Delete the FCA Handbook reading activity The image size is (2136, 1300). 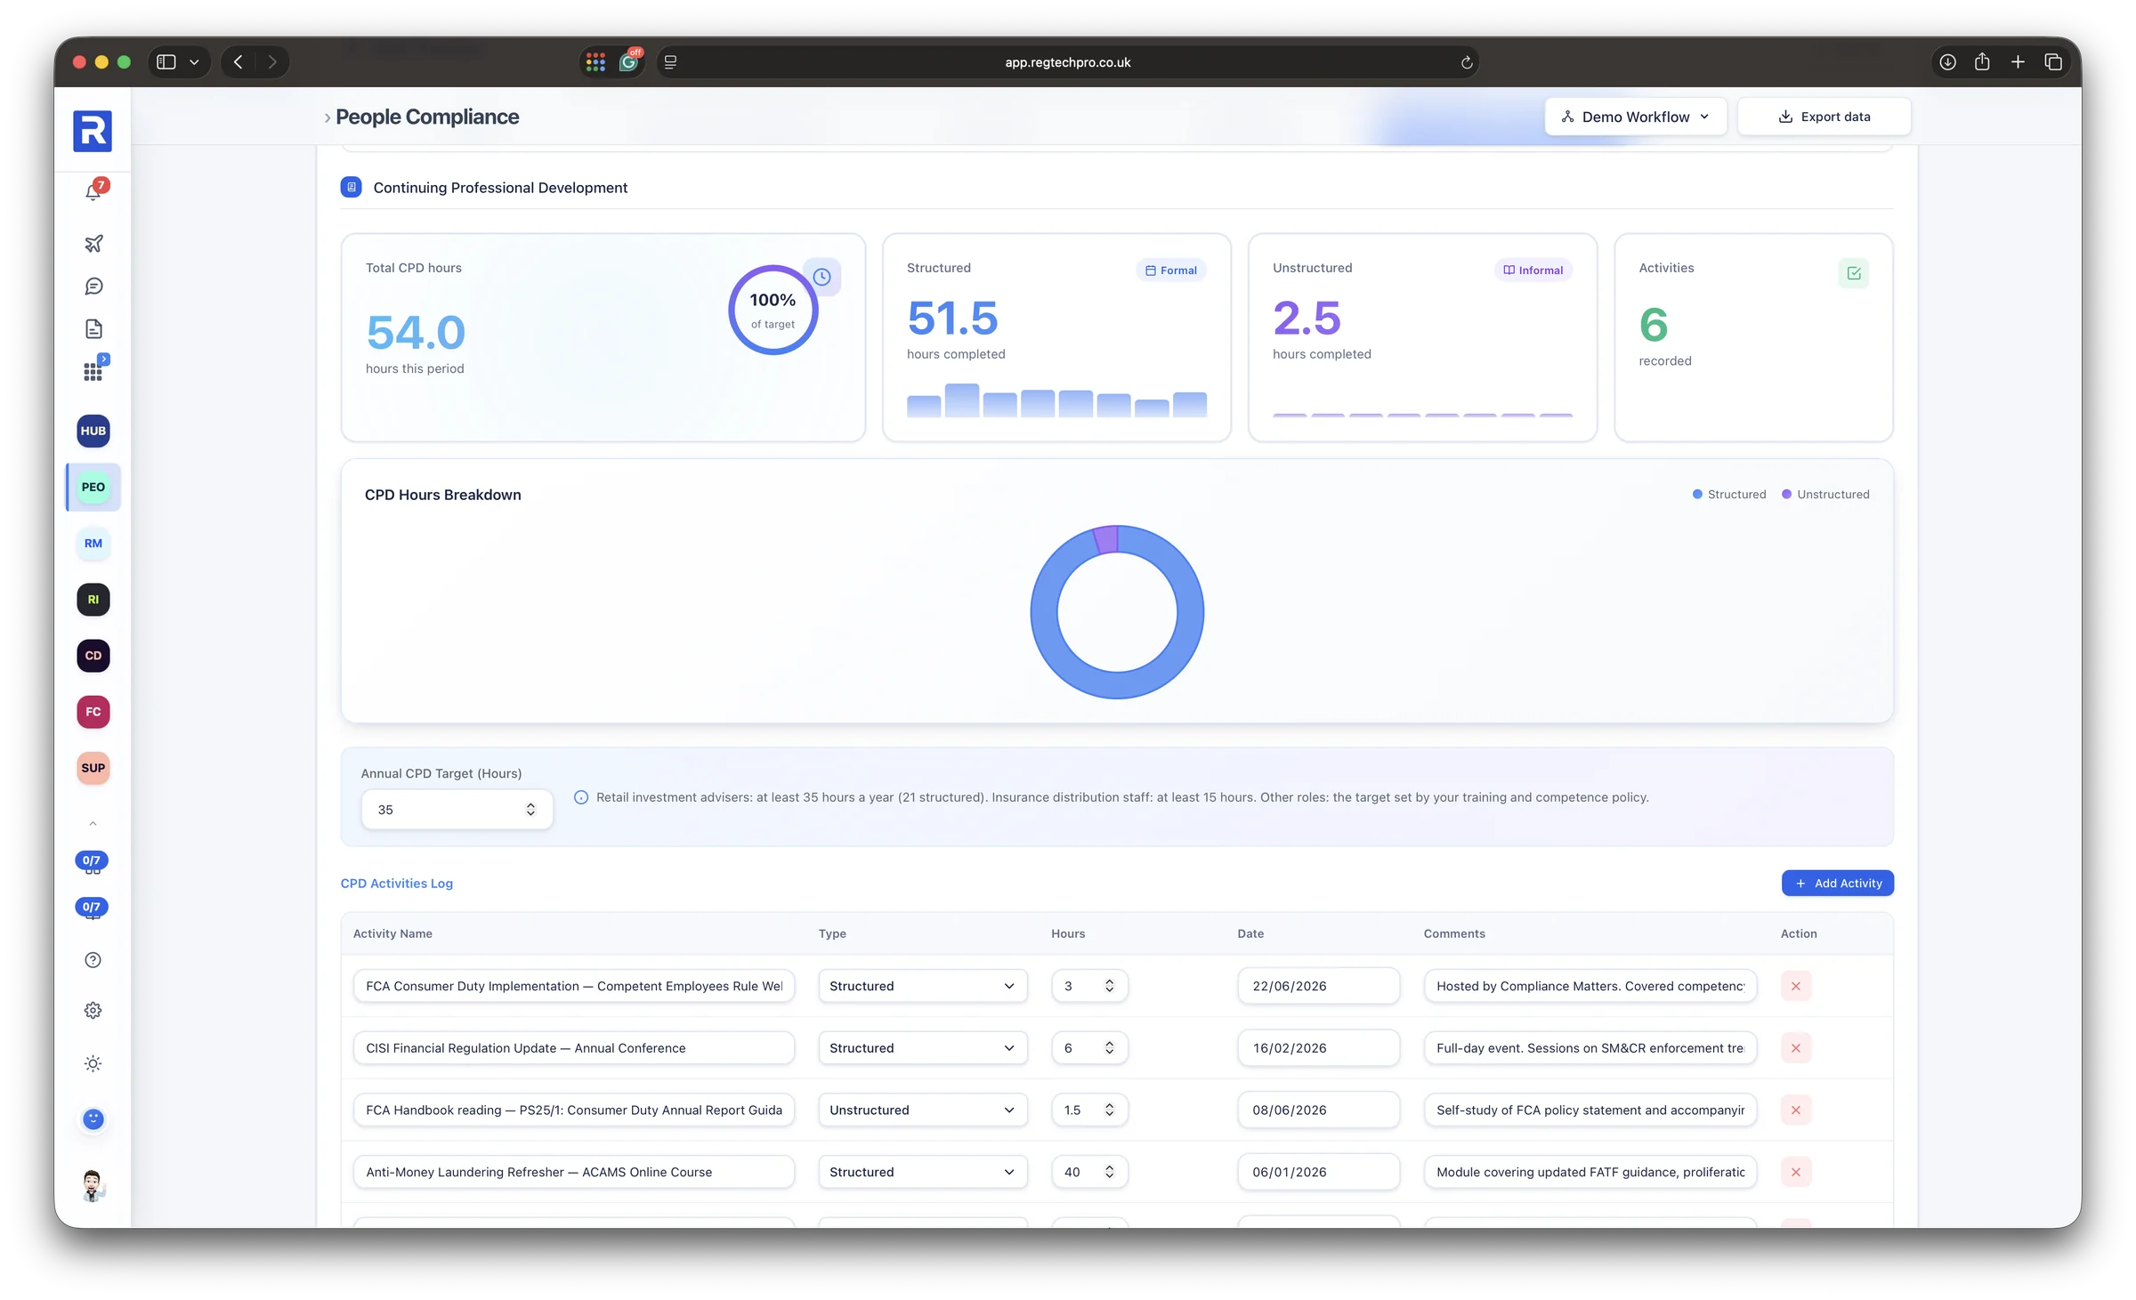[x=1796, y=1110]
